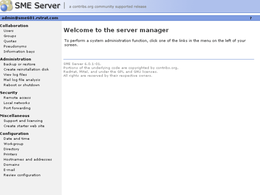Click the Domains link
Viewport: 260px width, 195px height.
coord(11,165)
